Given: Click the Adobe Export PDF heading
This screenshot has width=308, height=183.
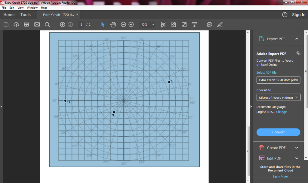Looking at the screenshot, I should click(x=271, y=54).
